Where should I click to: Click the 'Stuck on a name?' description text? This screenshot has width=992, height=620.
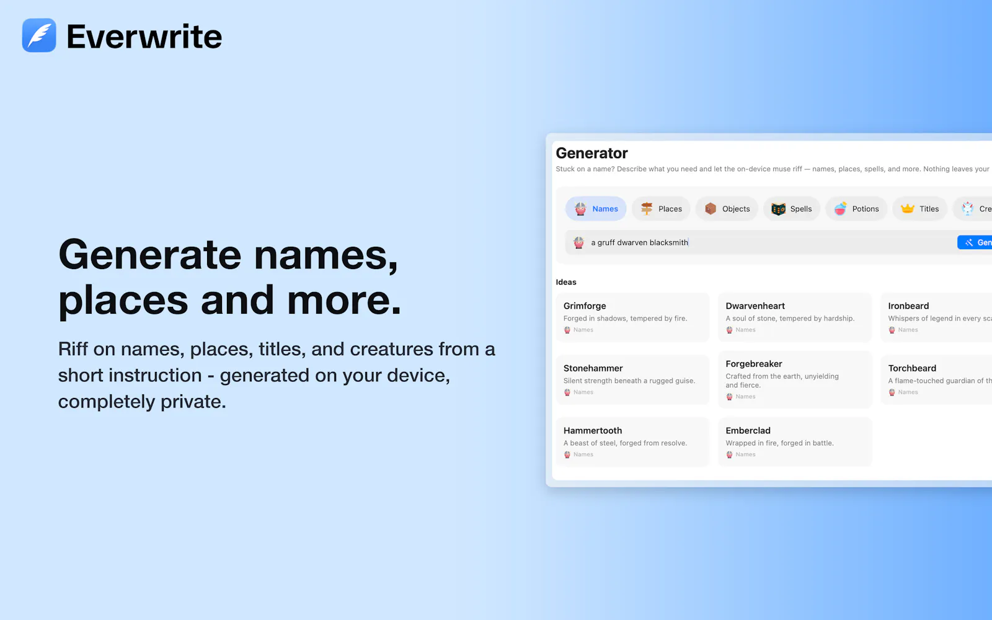[773, 169]
